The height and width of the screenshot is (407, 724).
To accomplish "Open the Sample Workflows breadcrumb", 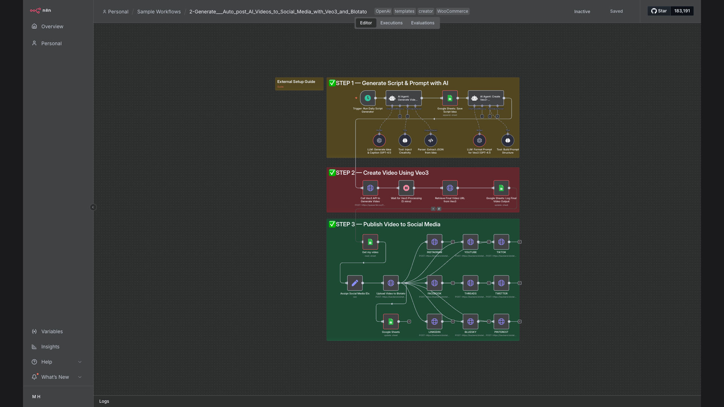I will coord(159,12).
